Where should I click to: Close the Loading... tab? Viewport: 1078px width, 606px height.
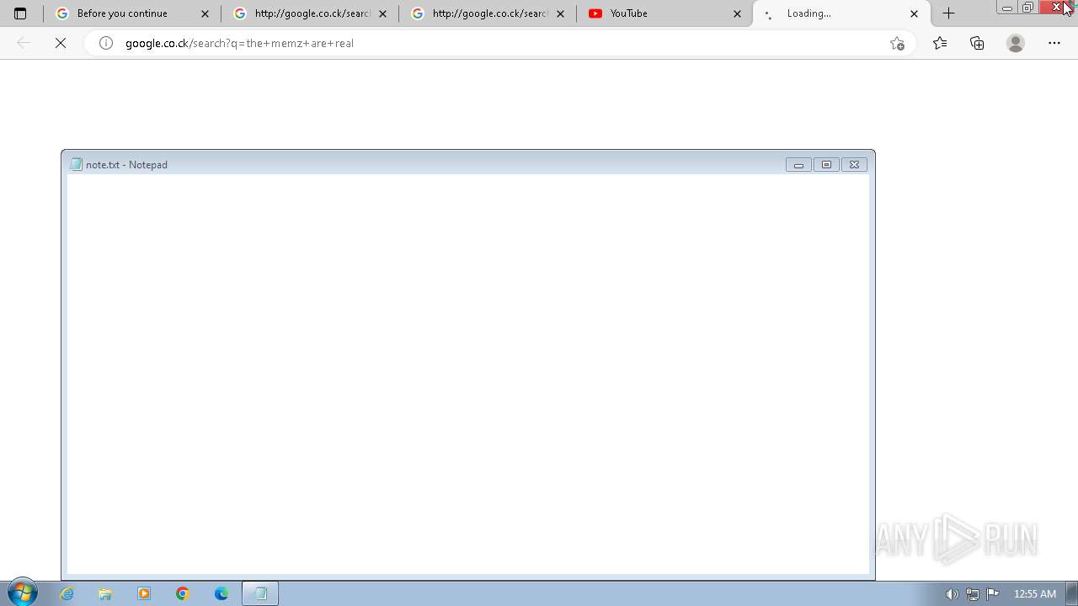[x=915, y=13]
